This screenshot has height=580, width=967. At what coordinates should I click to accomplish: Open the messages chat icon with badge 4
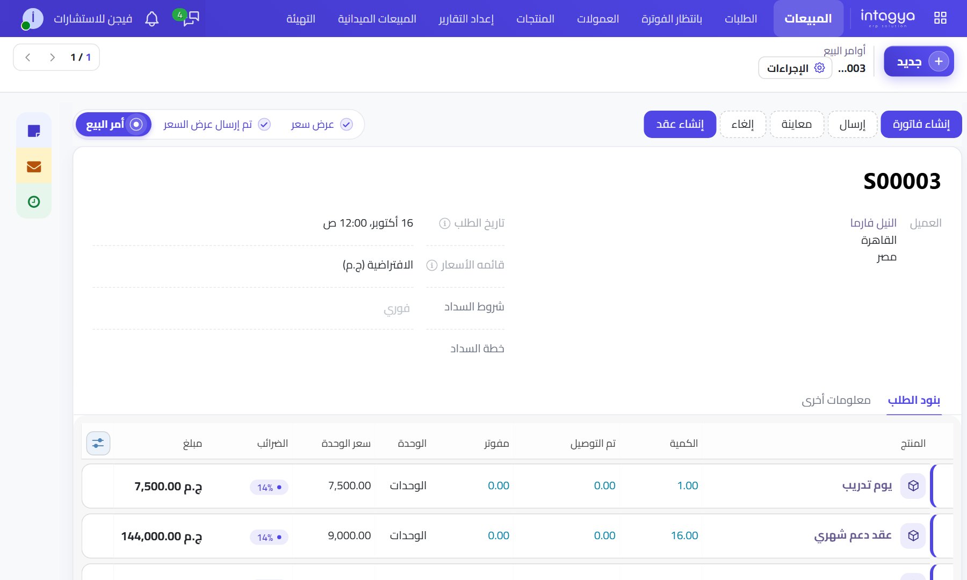click(190, 18)
